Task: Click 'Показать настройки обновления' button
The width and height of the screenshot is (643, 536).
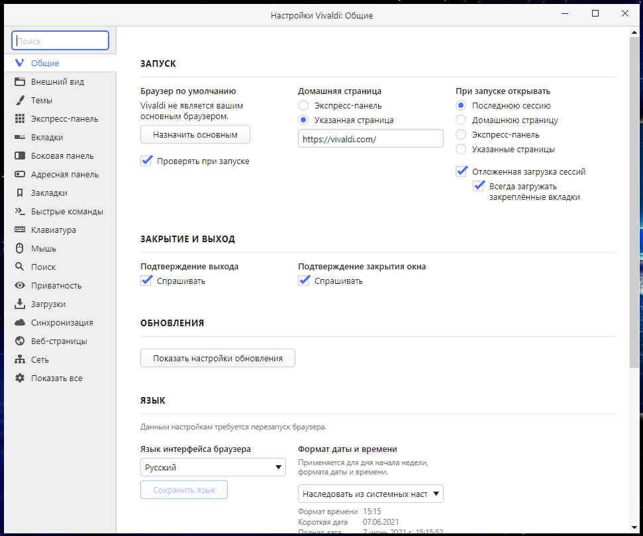Action: click(217, 358)
